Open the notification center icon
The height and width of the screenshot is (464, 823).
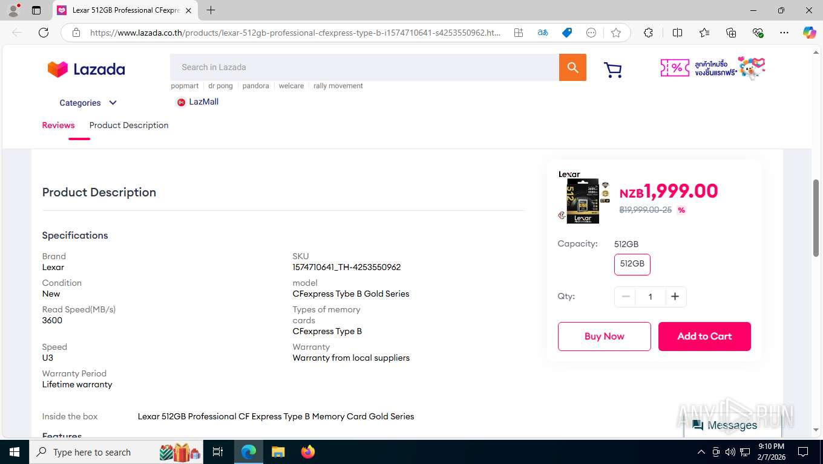[x=803, y=452]
